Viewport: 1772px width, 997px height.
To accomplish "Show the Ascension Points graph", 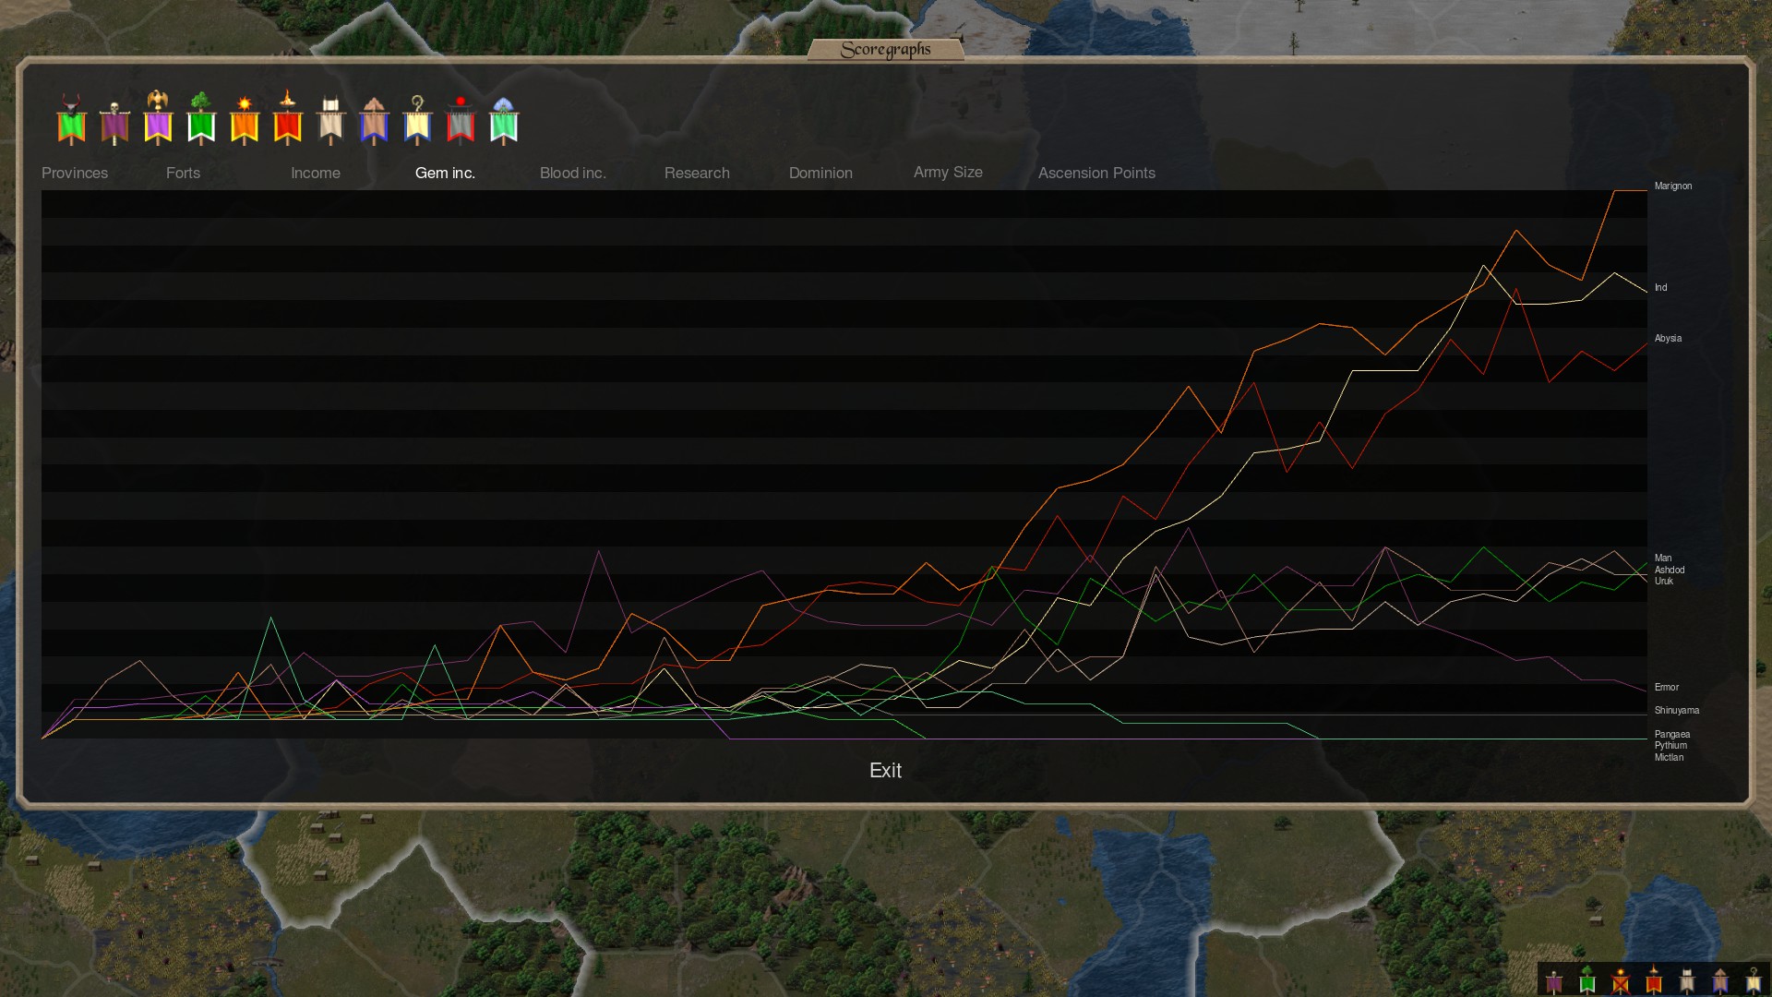I will (1096, 173).
